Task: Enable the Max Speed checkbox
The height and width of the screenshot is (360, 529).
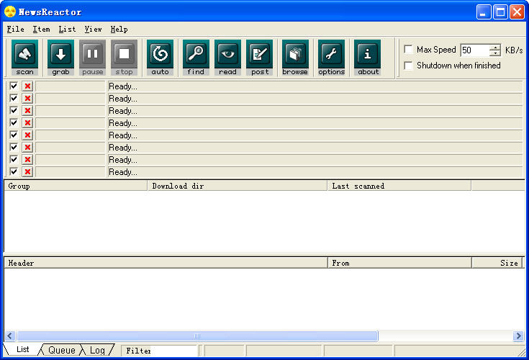Action: click(x=409, y=50)
